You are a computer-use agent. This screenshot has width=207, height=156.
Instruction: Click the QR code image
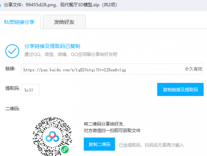(x=52, y=137)
